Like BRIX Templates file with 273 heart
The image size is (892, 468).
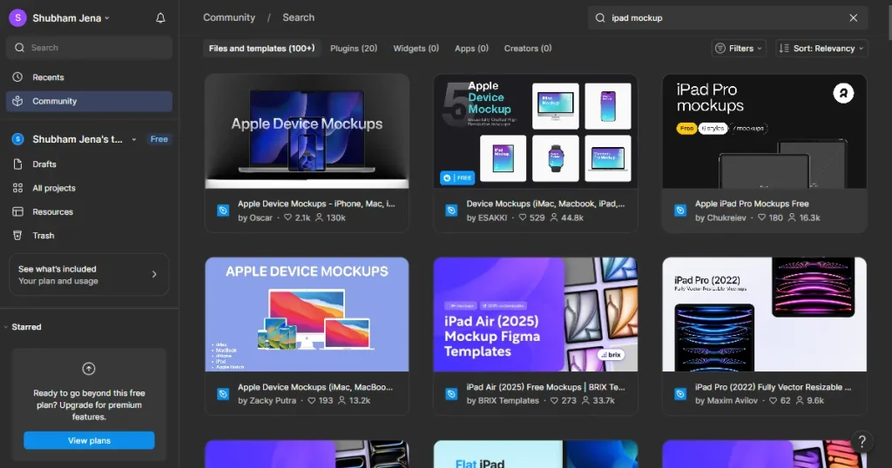pos(554,400)
